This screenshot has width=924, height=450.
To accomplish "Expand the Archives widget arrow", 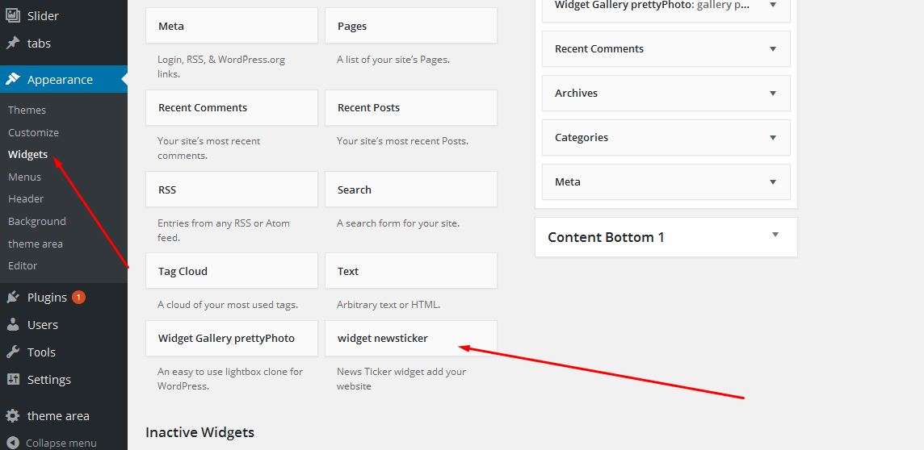I will click(773, 93).
